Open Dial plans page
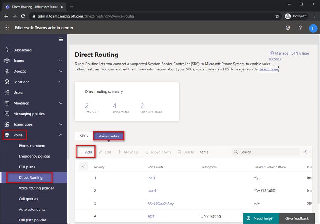This screenshot has height=224, width=320. click(27, 167)
